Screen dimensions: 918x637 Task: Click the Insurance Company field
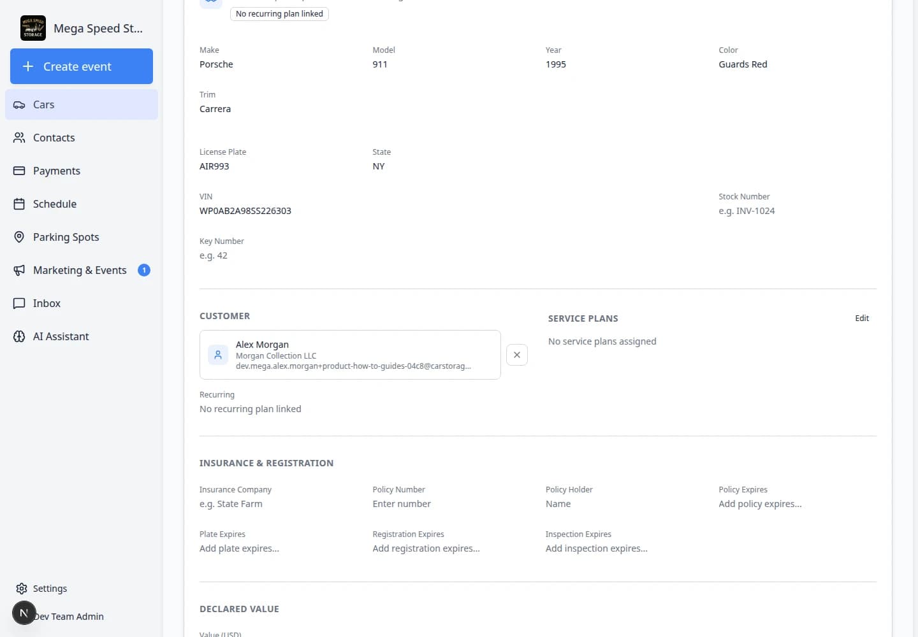click(x=231, y=504)
